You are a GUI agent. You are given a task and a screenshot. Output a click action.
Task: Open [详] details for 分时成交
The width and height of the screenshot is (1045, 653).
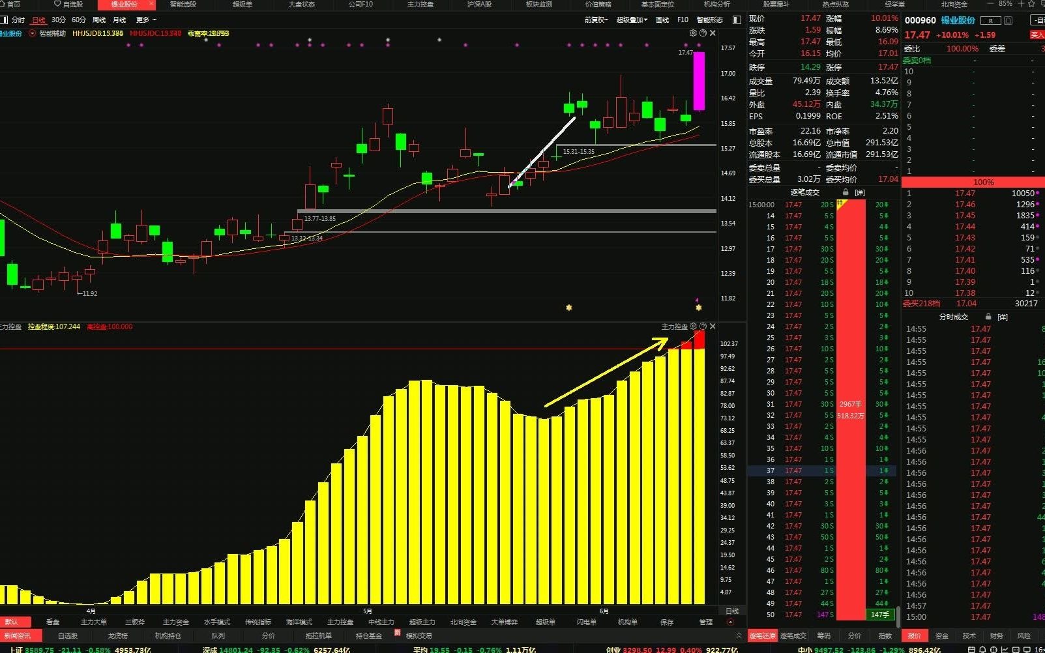pyautogui.click(x=1003, y=317)
